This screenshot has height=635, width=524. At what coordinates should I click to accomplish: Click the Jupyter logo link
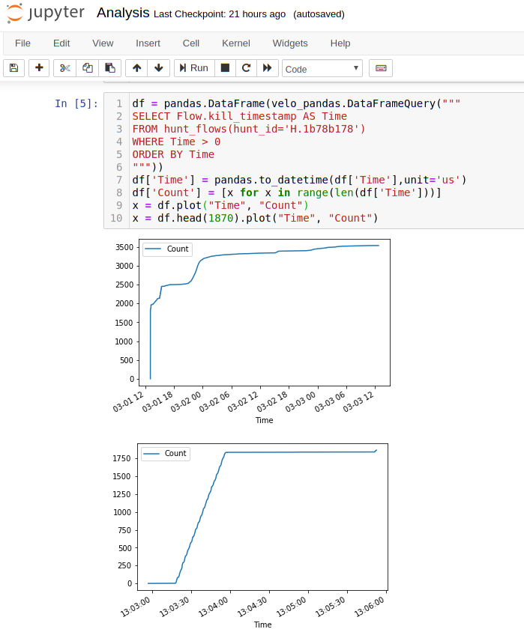[x=46, y=13]
